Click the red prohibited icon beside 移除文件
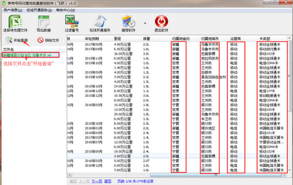Viewport: 293px width, 185px height. click(41, 40)
